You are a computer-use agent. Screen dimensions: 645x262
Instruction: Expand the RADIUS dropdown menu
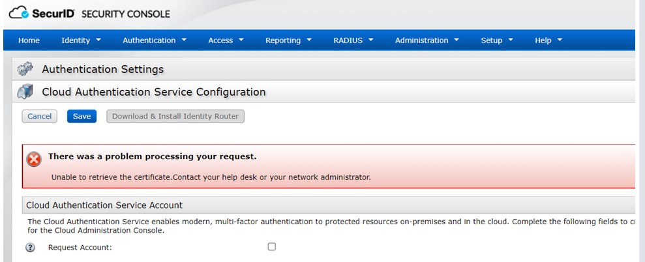coord(353,40)
